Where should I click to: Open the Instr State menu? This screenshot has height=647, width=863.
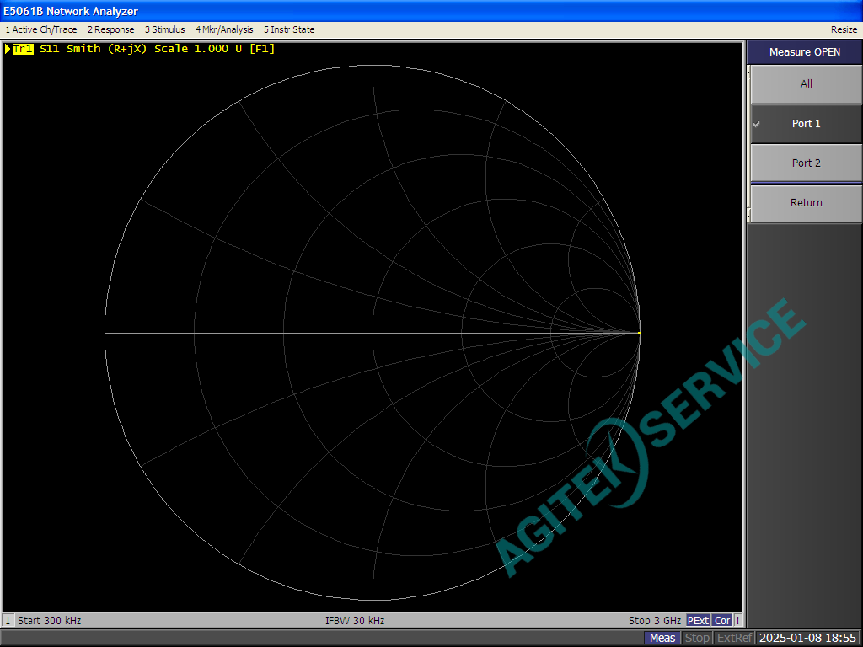tap(289, 29)
